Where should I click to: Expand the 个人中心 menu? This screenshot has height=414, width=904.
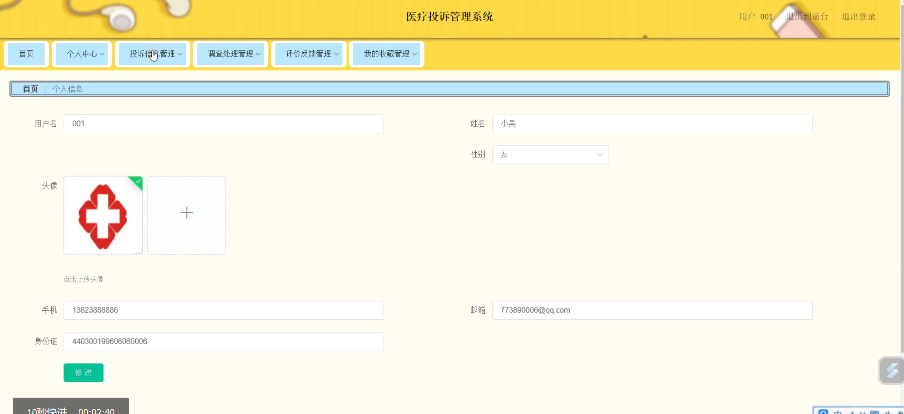[x=82, y=54]
